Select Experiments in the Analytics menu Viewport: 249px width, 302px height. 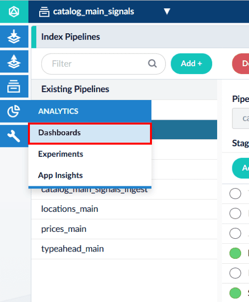point(90,154)
